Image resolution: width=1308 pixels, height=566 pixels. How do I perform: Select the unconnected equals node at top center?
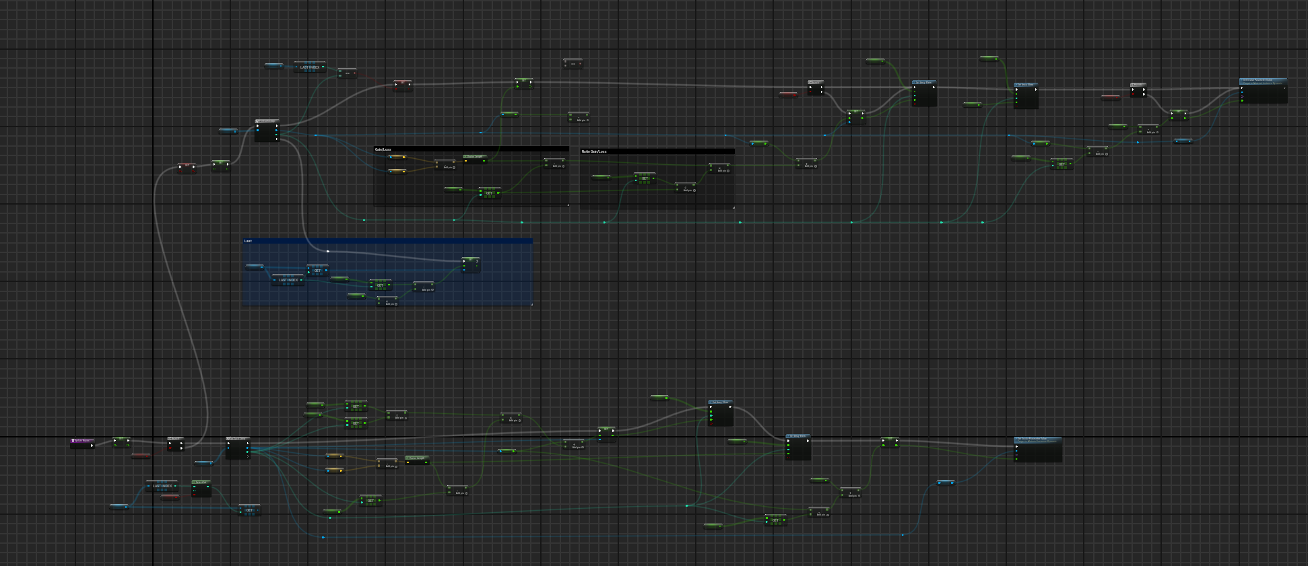[x=573, y=64]
